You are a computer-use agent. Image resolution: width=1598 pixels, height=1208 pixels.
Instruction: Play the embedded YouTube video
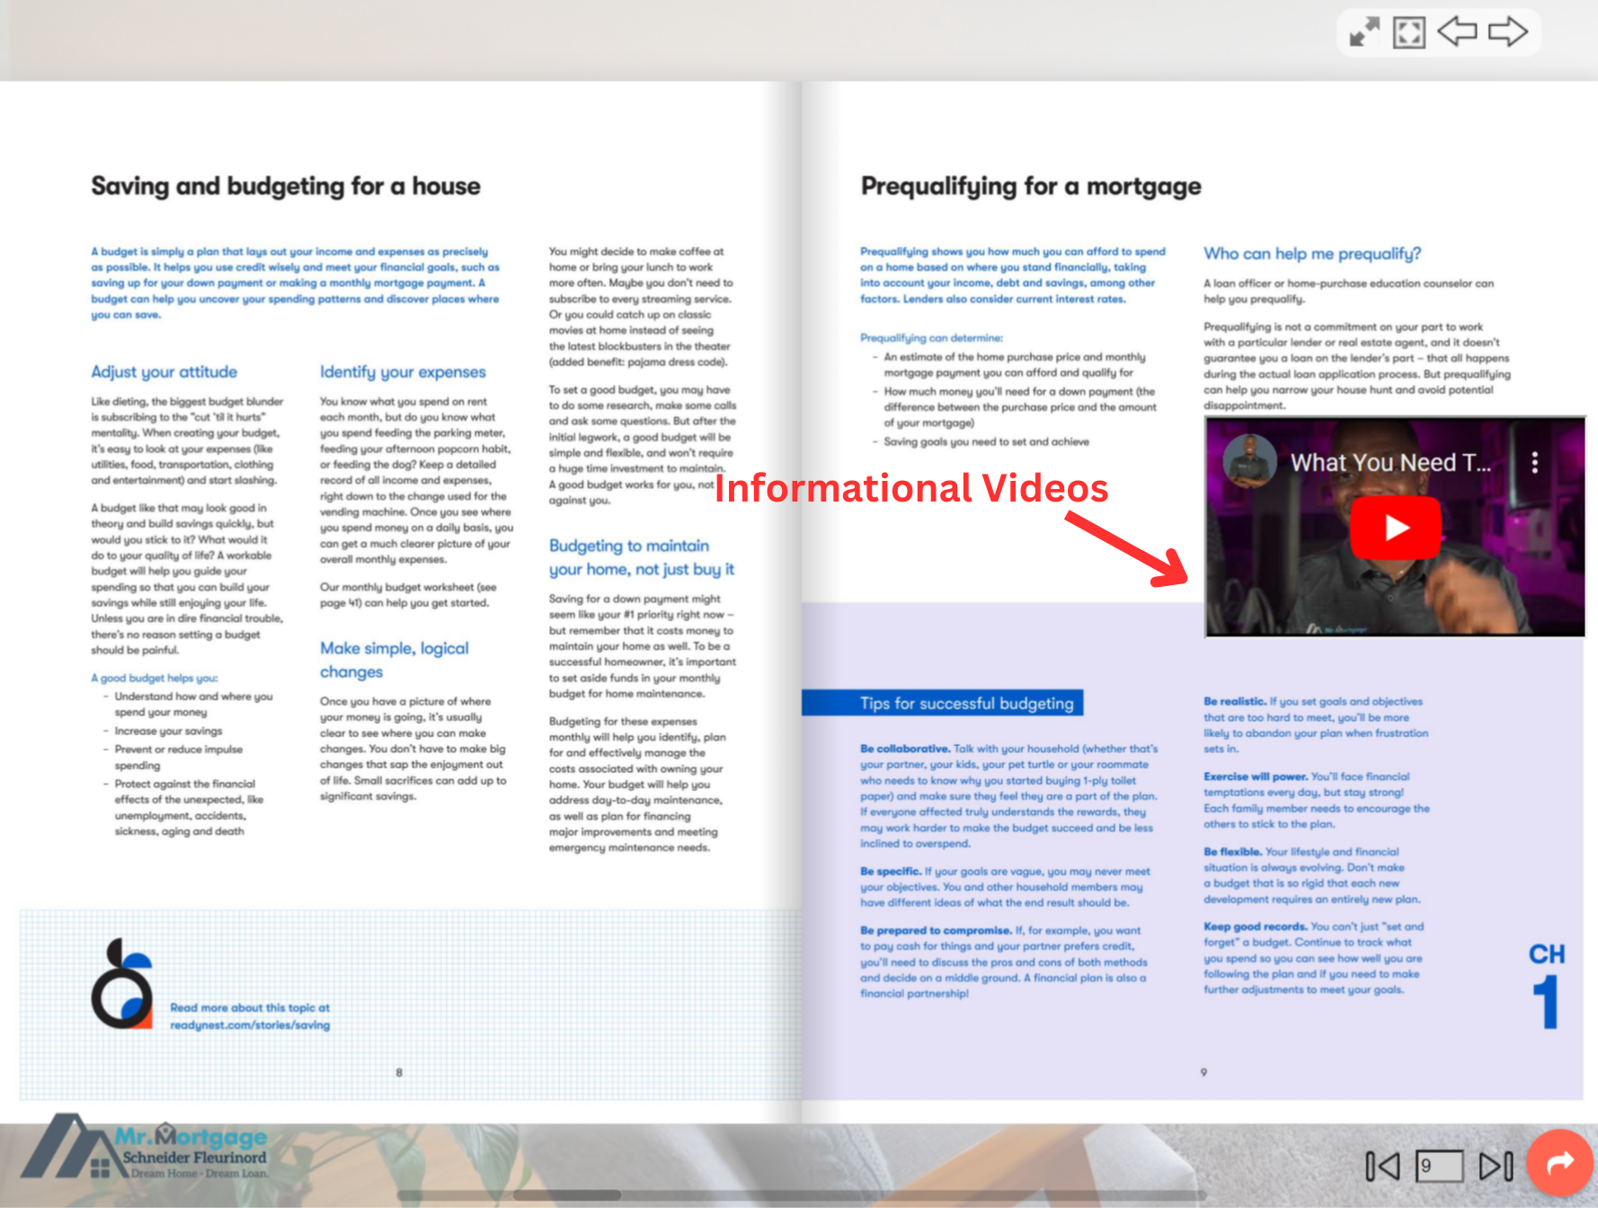point(1396,528)
